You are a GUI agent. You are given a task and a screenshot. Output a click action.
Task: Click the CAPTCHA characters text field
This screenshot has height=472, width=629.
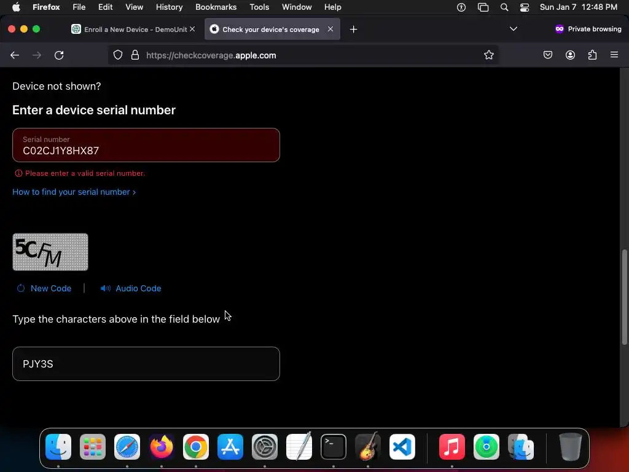pos(146,364)
